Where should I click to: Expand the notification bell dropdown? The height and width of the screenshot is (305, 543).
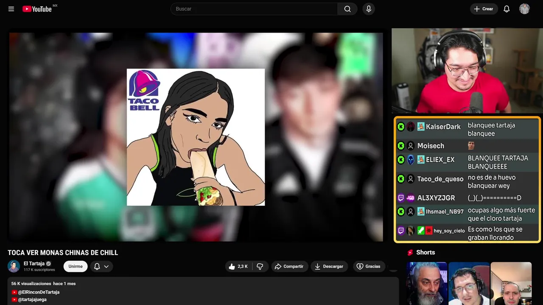(x=101, y=266)
